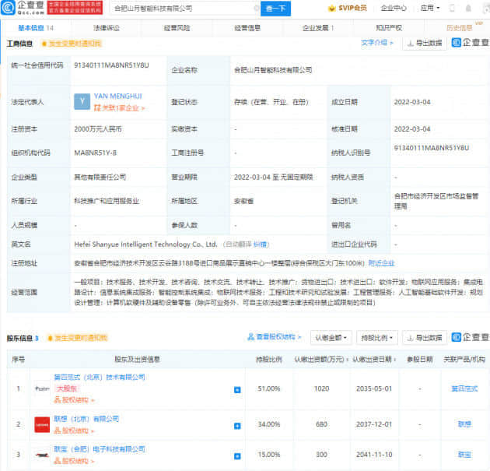
Task: Click shareholding ratio 51.00% cell
Action: click(x=269, y=388)
